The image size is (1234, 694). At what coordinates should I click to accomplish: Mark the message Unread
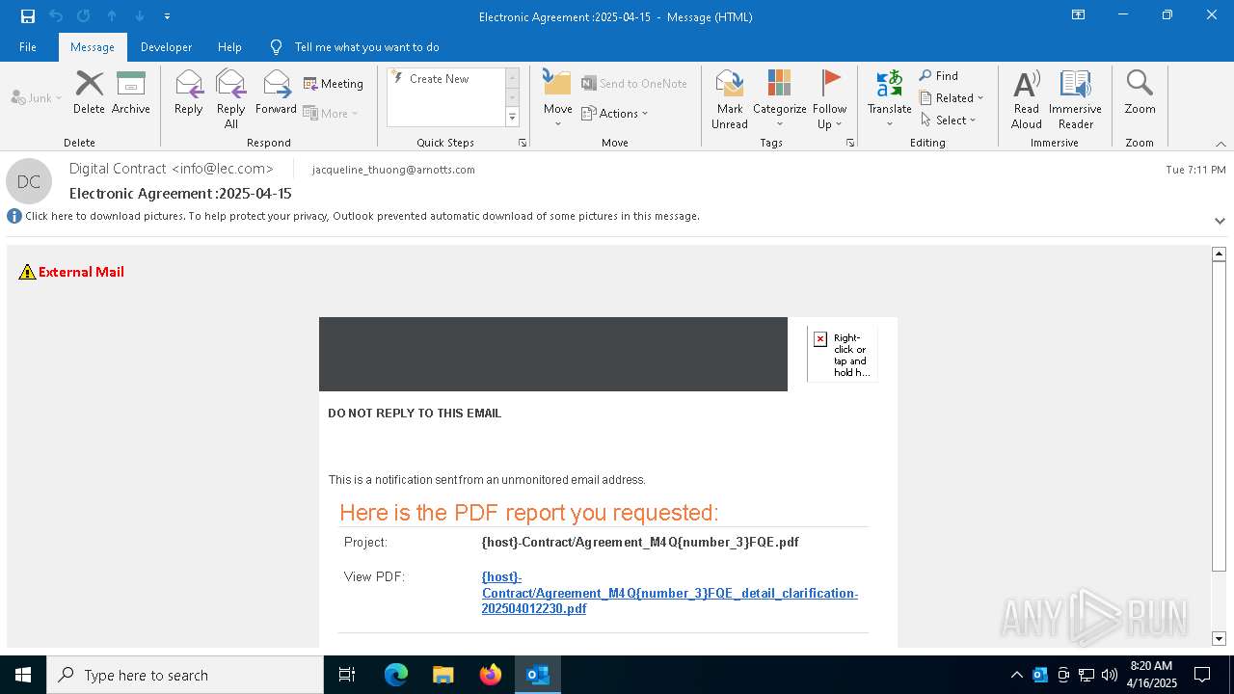click(x=730, y=98)
